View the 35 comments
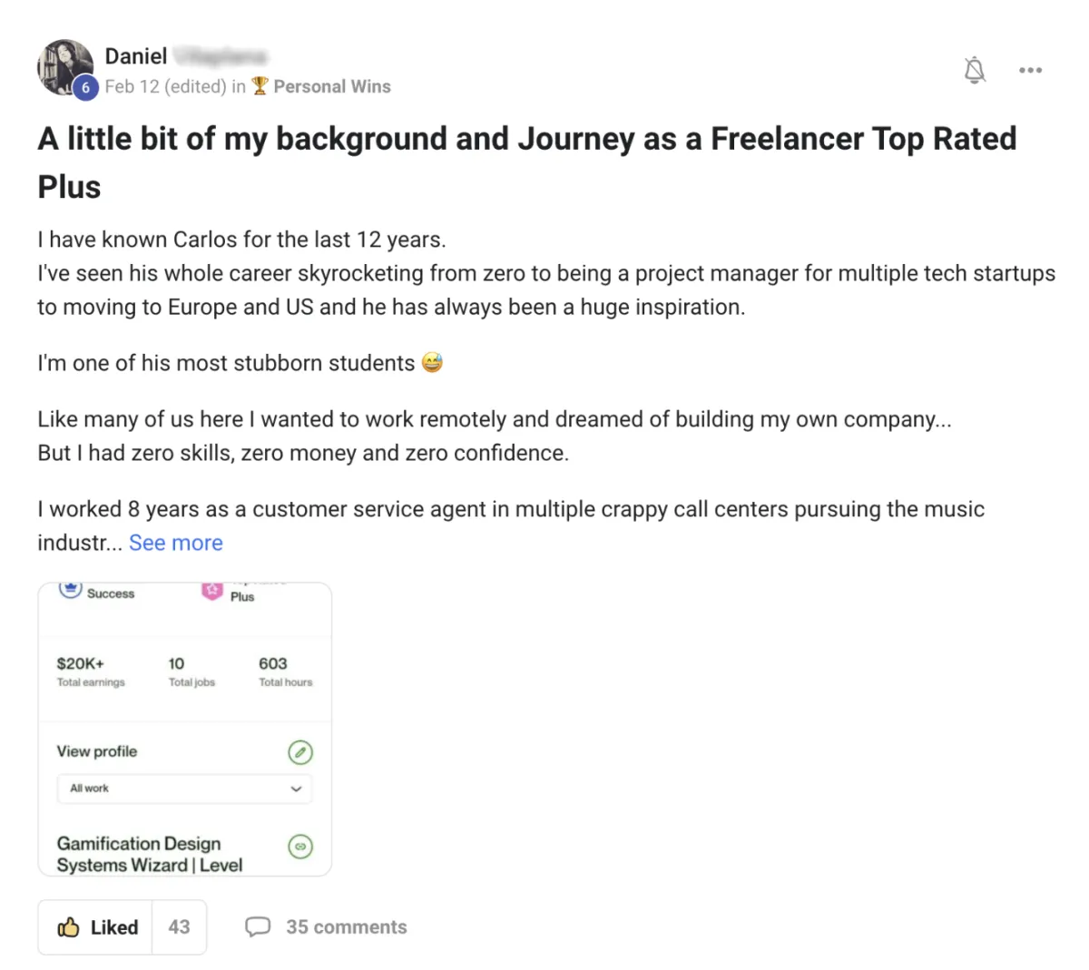1089x970 pixels. click(x=347, y=927)
